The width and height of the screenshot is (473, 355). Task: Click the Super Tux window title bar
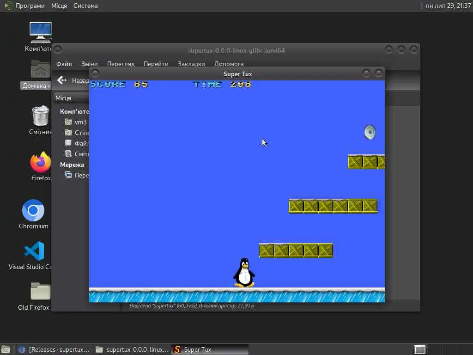coord(237,74)
